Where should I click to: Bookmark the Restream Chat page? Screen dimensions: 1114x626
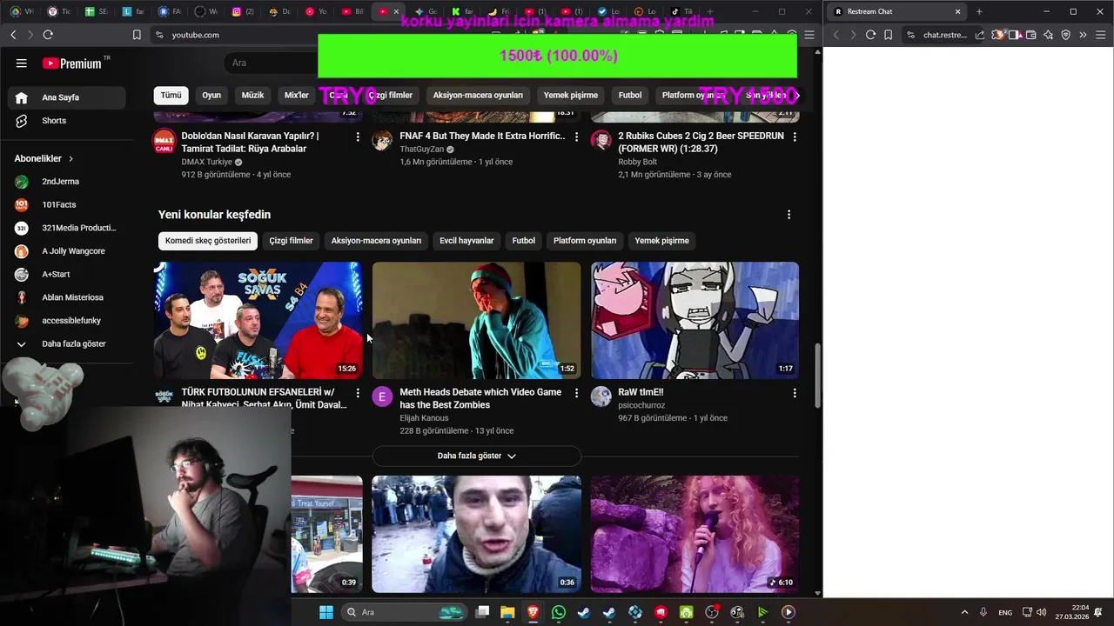(x=888, y=35)
